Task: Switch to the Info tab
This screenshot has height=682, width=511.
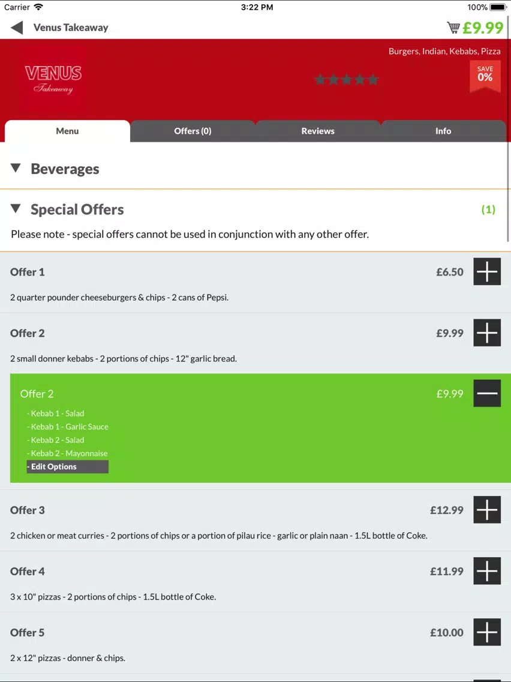Action: click(x=443, y=131)
